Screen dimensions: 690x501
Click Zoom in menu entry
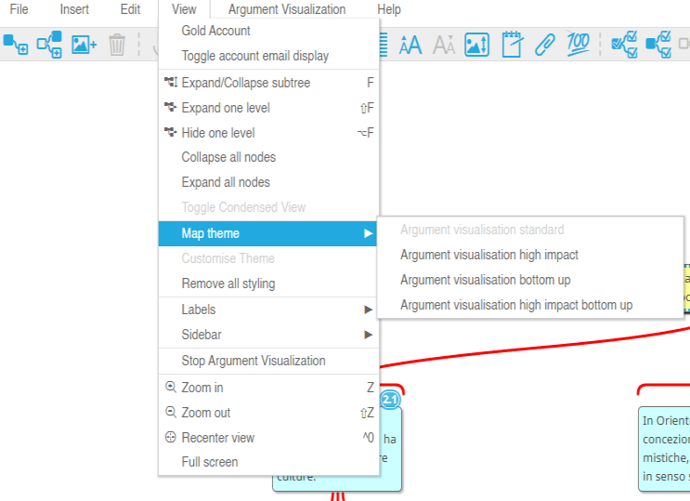pyautogui.click(x=202, y=388)
